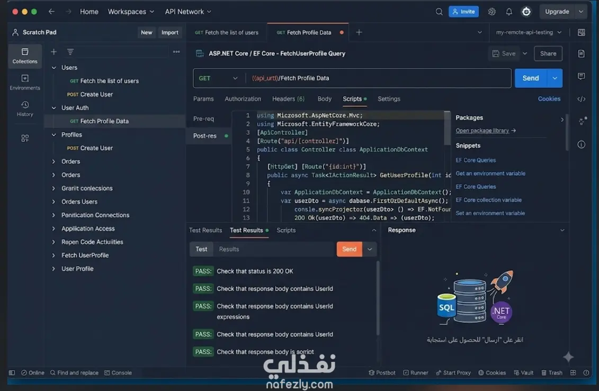The image size is (599, 391).
Task: Insert Get an environment variable snippet
Action: (490, 173)
